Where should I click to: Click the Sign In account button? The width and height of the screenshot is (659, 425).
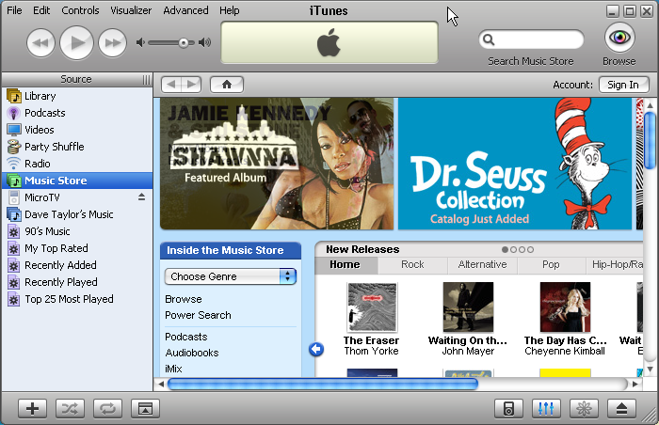point(623,85)
